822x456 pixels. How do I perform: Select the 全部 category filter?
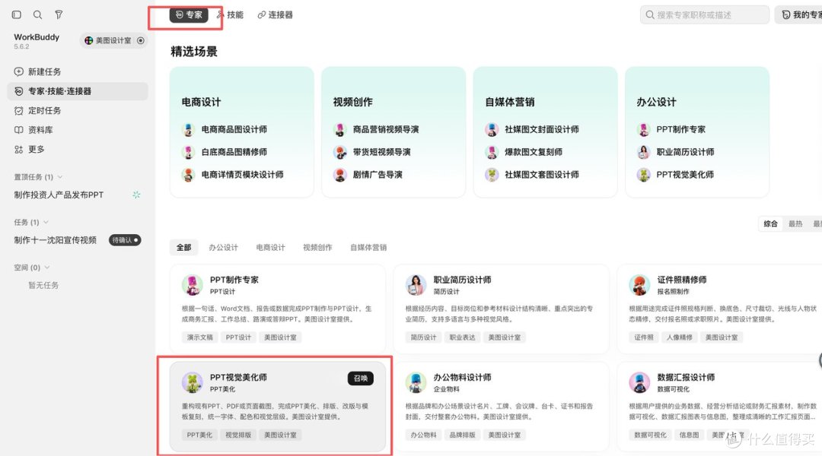[x=184, y=247]
